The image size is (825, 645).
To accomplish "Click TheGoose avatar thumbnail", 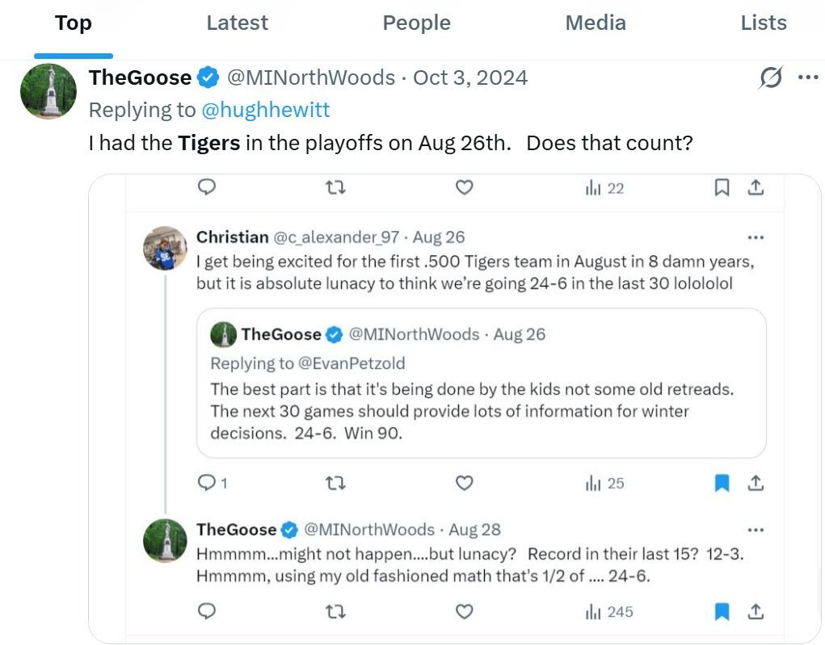I will pos(48,91).
